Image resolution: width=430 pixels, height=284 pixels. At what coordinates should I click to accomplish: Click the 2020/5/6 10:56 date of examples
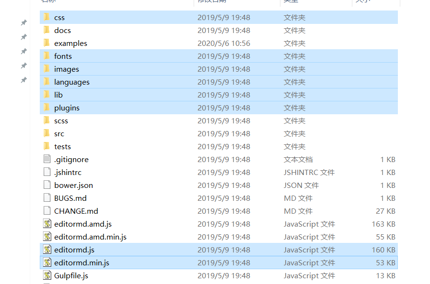224,43
